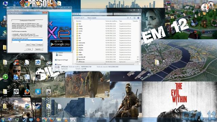
Task: Click the horizontal scrollbar in file list
Action: pyautogui.click(x=105, y=64)
